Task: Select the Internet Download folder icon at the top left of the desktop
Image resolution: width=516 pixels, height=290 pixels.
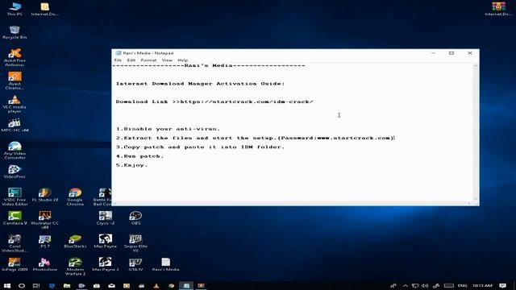Action: [45, 9]
